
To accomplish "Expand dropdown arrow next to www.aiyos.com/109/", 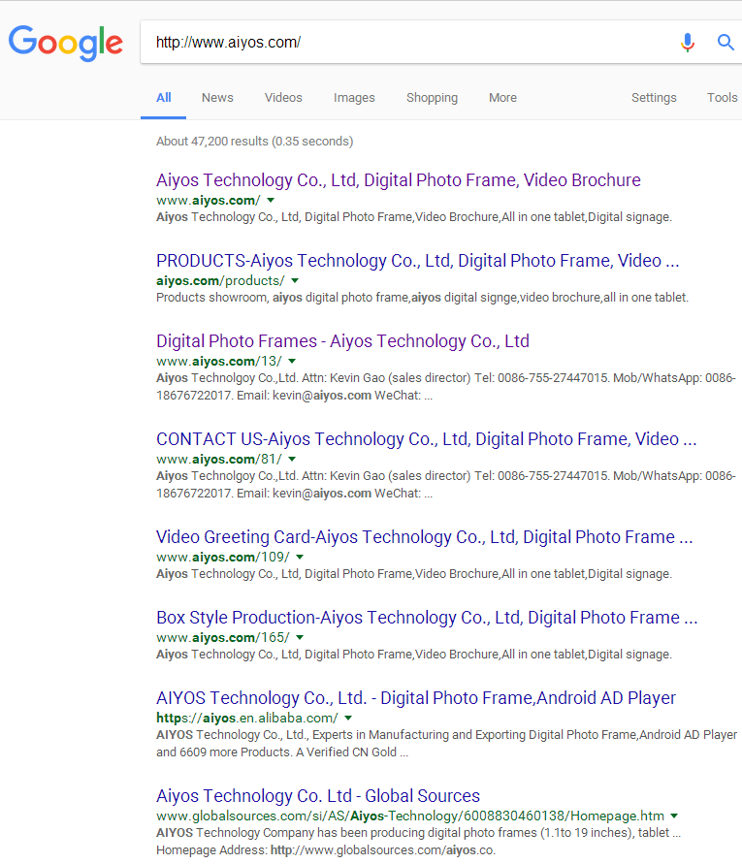I will 300,558.
